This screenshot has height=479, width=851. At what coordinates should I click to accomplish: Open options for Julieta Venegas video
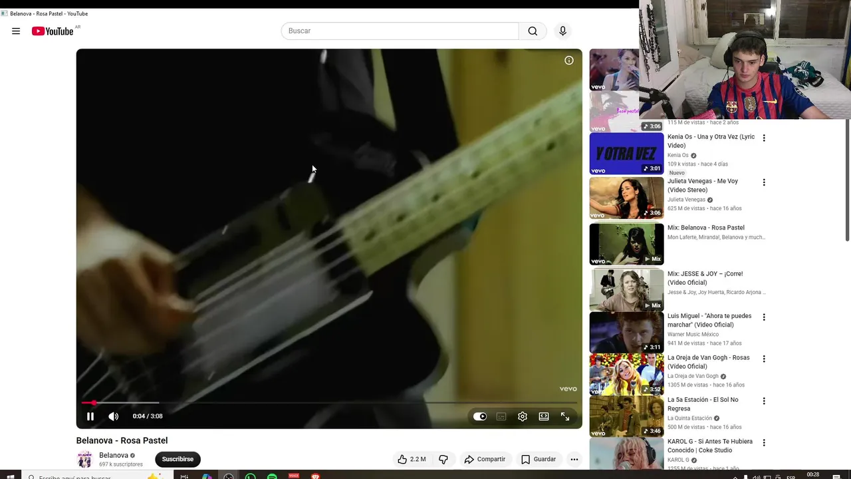coord(764,182)
